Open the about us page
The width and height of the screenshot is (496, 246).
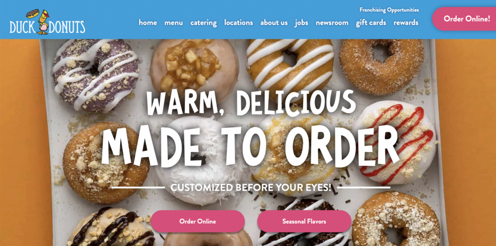click(x=274, y=22)
